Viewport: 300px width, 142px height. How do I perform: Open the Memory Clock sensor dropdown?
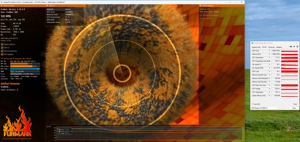270,54
